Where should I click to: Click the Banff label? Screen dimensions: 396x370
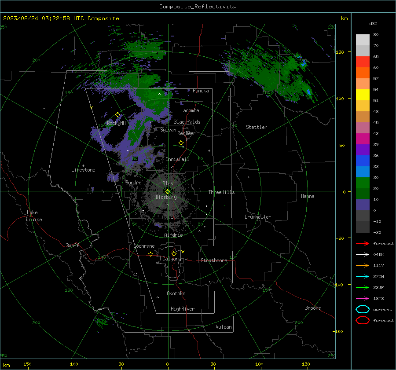click(x=73, y=245)
